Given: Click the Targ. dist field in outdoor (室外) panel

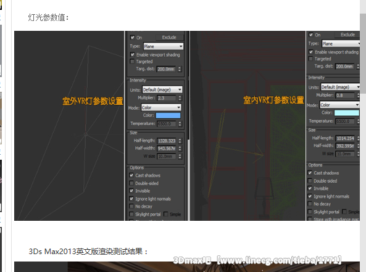Looking at the screenshot, I should [166, 69].
